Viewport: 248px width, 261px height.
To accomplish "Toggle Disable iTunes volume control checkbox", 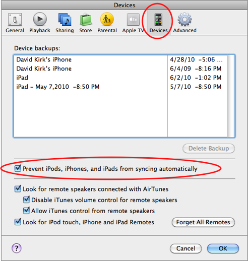I will (x=26, y=200).
